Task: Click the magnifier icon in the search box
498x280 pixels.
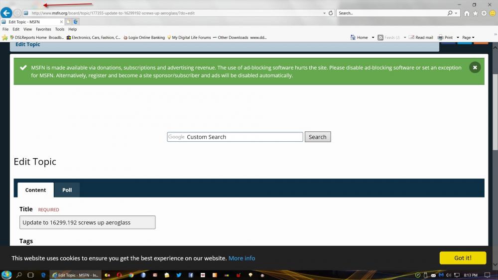Action: pos(450,13)
